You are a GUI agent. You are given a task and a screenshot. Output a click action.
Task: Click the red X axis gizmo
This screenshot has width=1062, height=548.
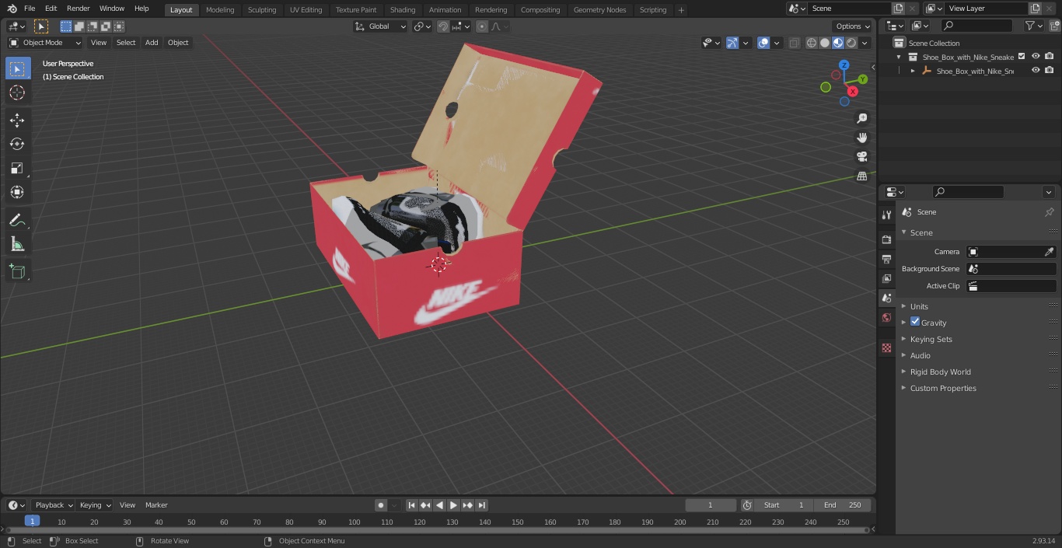[853, 91]
